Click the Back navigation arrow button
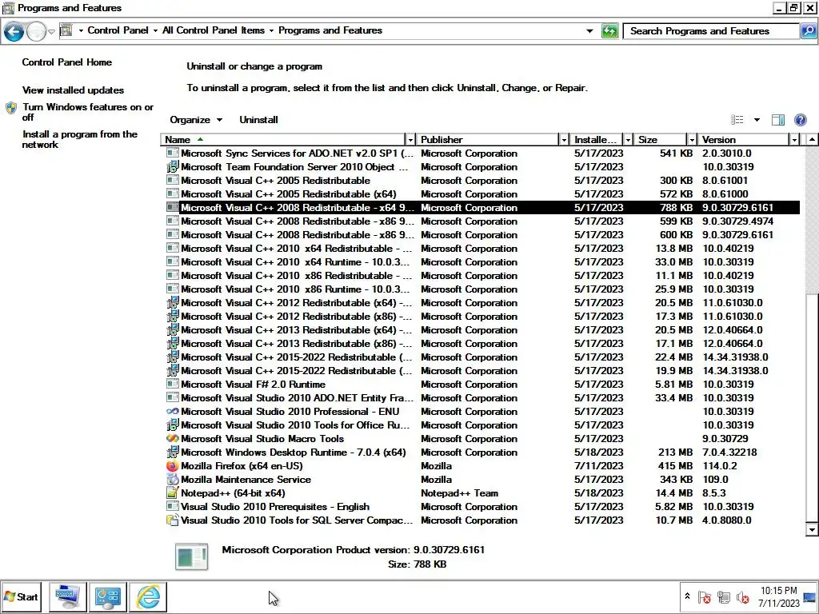This screenshot has width=819, height=614. pos(14,32)
